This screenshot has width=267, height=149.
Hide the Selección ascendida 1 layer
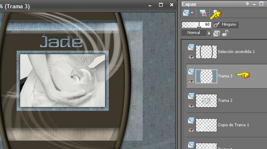191,57
